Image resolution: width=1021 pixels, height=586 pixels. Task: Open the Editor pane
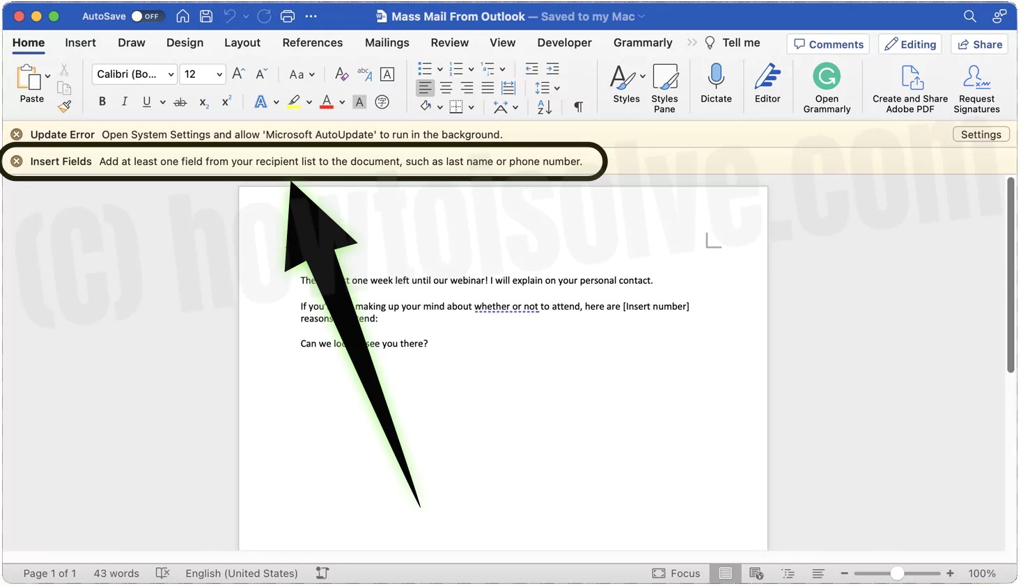[x=767, y=84]
